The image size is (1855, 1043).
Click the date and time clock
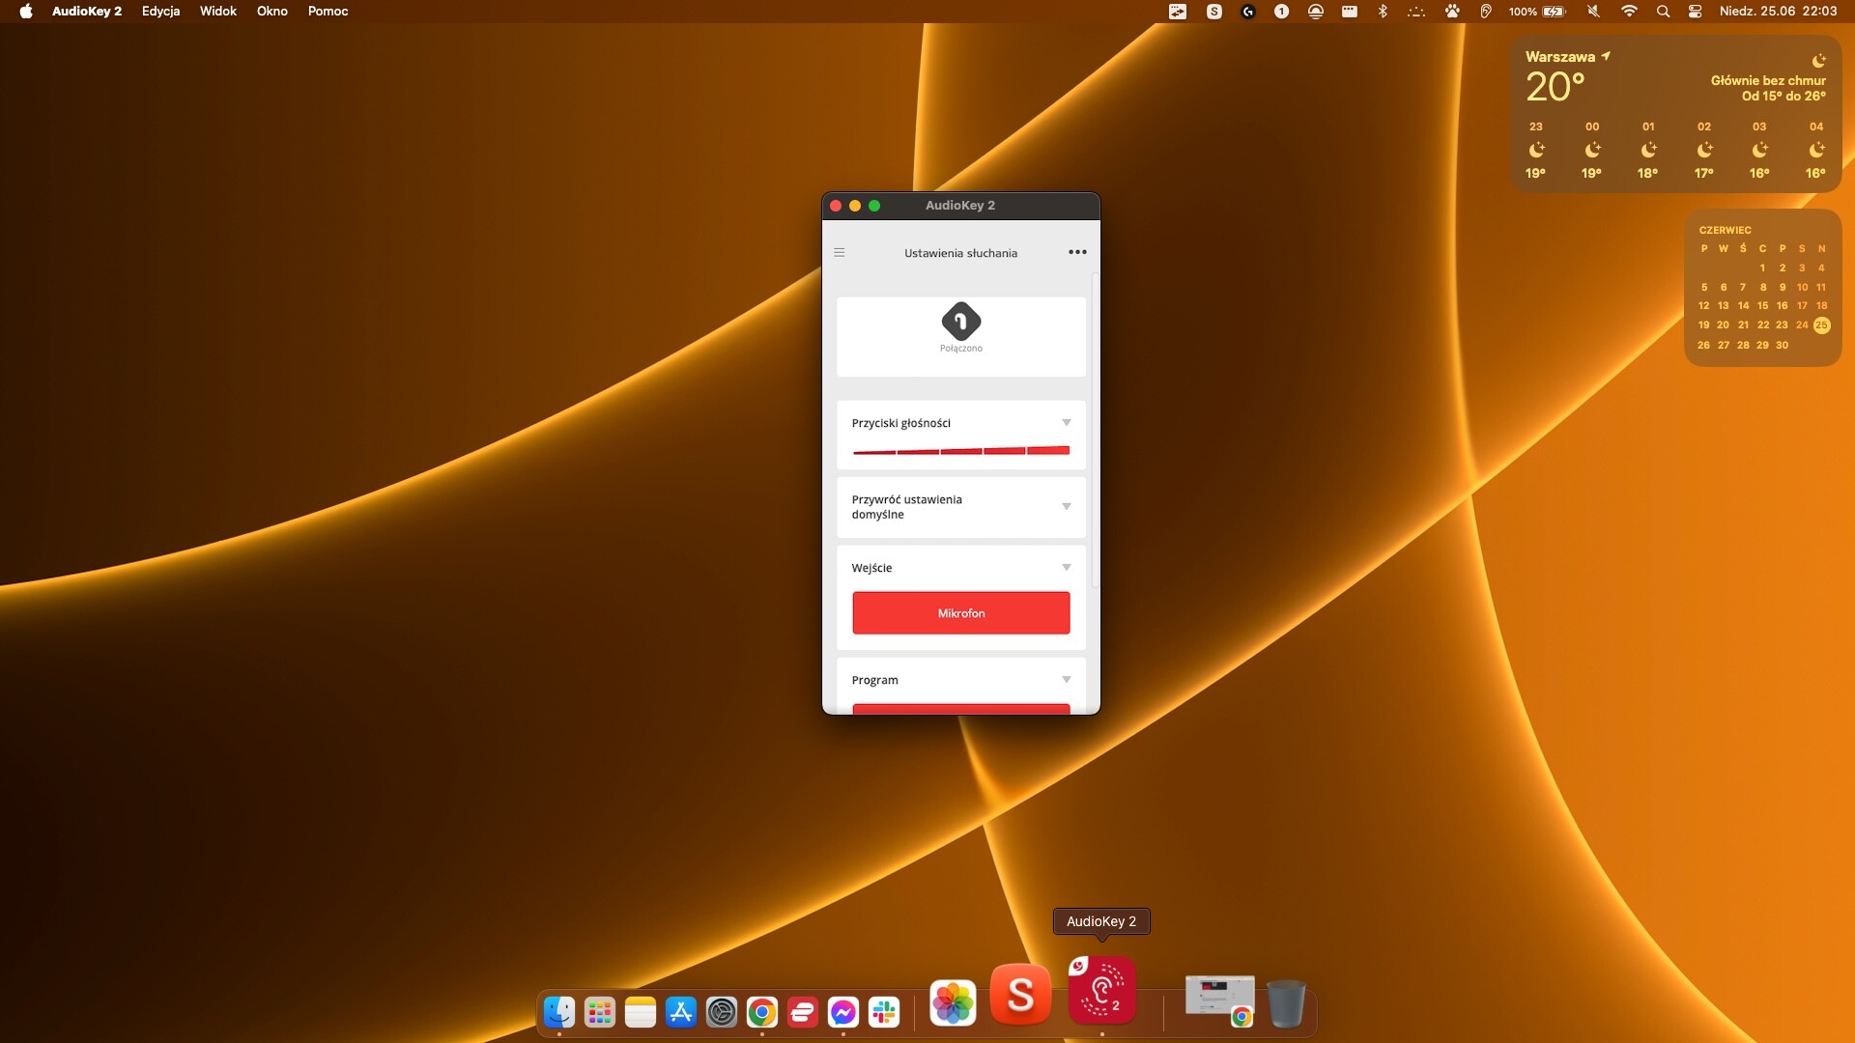1778,12
